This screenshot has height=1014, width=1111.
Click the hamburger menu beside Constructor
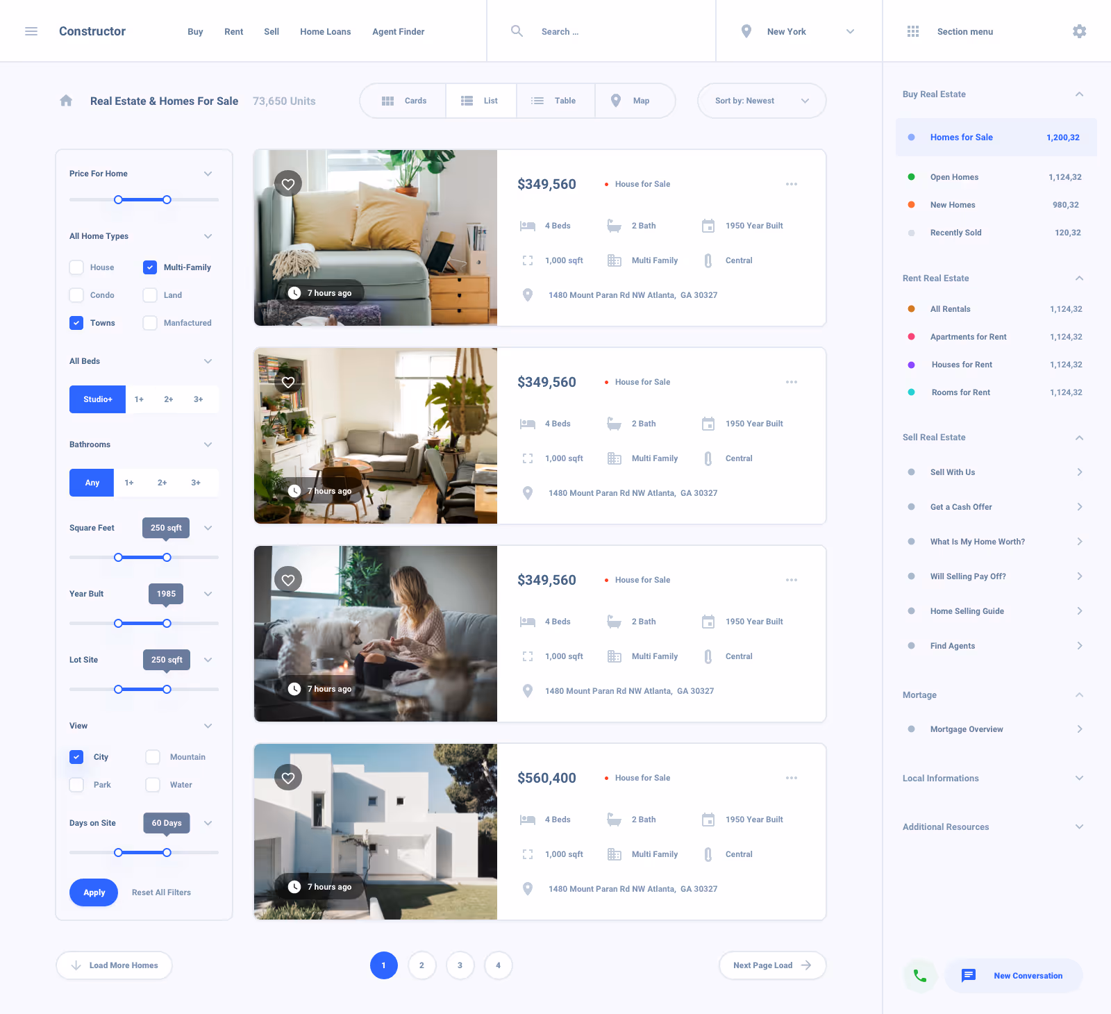(x=31, y=31)
